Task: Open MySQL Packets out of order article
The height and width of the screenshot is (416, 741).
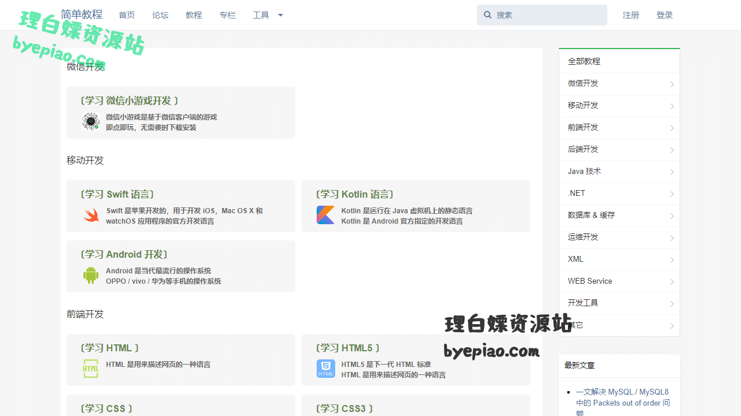Action: coord(623,403)
